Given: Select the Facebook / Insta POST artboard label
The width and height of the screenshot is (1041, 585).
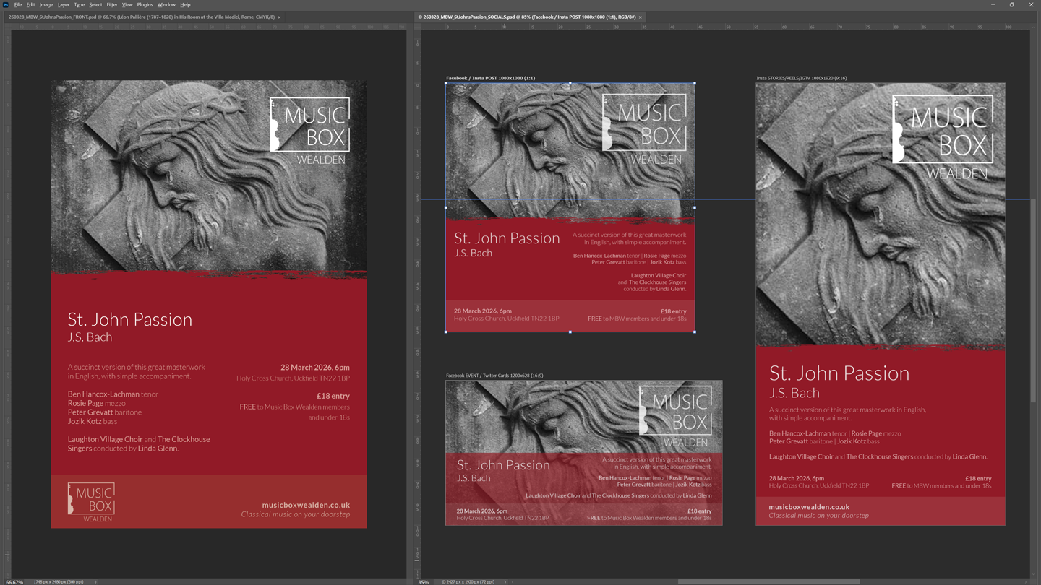Looking at the screenshot, I should tap(490, 78).
